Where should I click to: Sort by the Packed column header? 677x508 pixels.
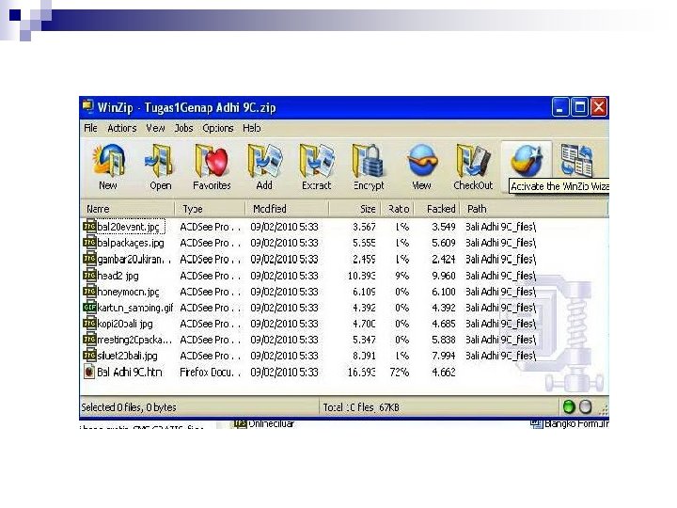pos(437,209)
